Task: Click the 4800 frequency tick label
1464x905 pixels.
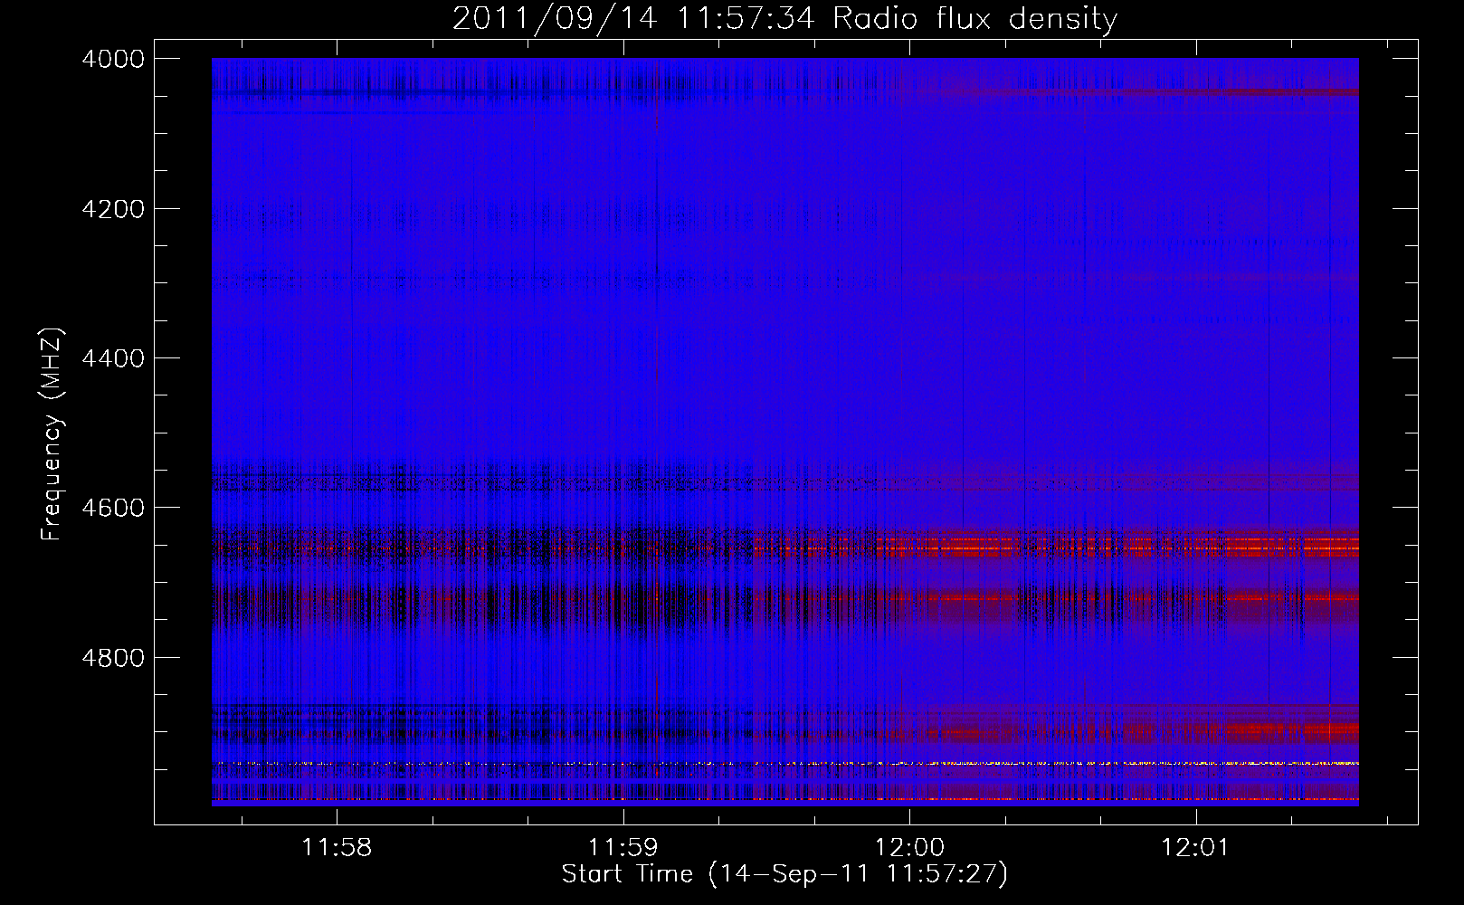Action: click(x=113, y=658)
